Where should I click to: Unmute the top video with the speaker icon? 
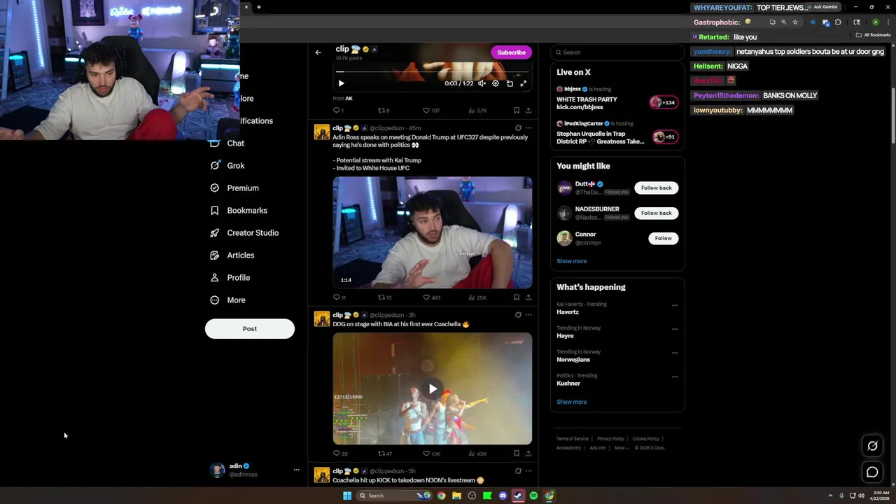pos(482,83)
